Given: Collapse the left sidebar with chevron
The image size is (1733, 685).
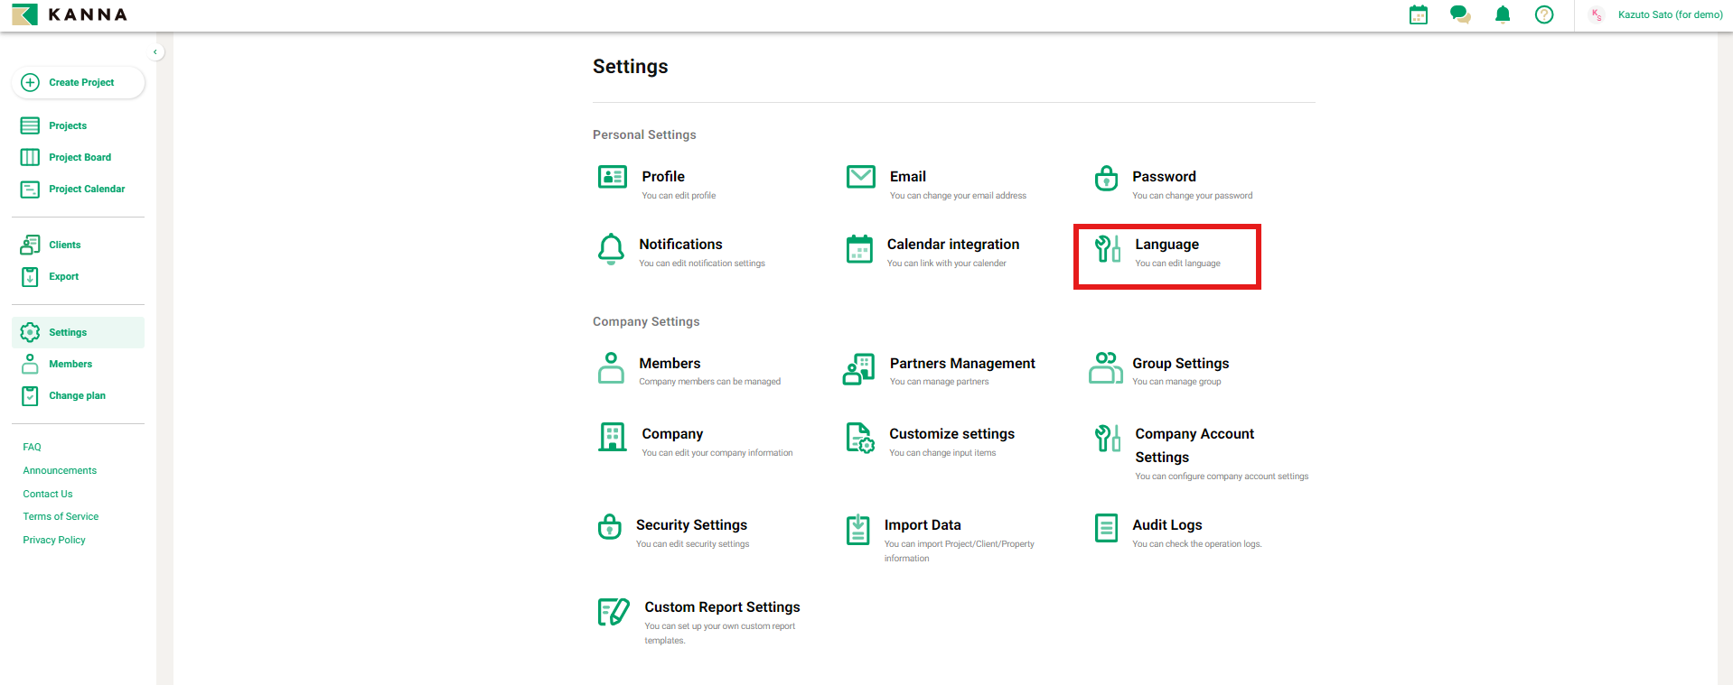Looking at the screenshot, I should coord(155,52).
